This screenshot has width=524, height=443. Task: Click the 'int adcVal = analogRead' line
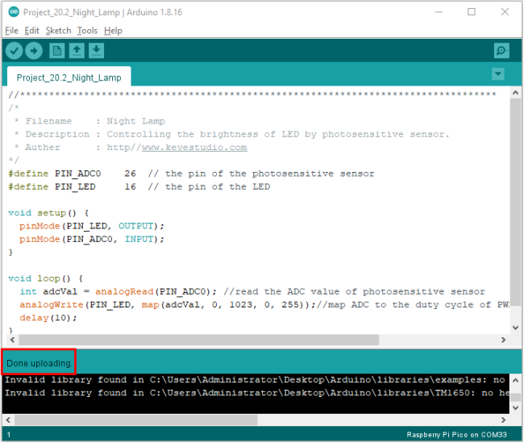tap(252, 291)
